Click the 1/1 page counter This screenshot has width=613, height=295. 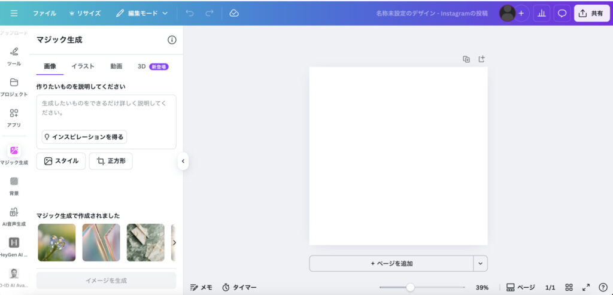click(x=550, y=288)
